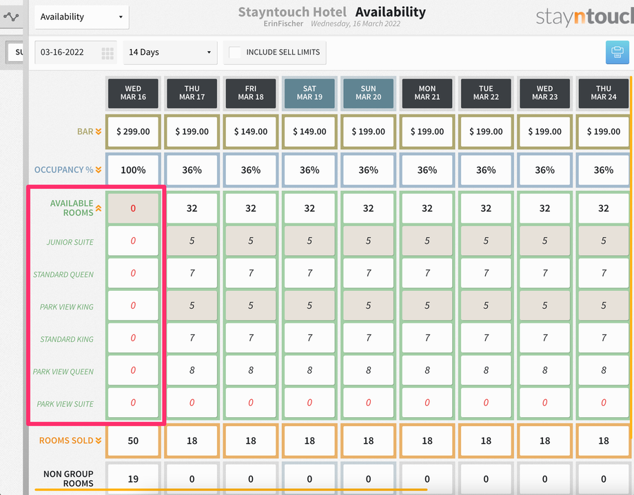Open the calendar grid date picker icon
Screen dimensions: 634x495
pyautogui.click(x=108, y=53)
